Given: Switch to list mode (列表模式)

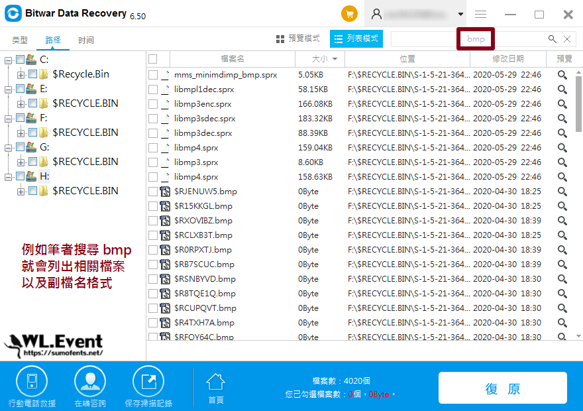Looking at the screenshot, I should click(x=356, y=38).
